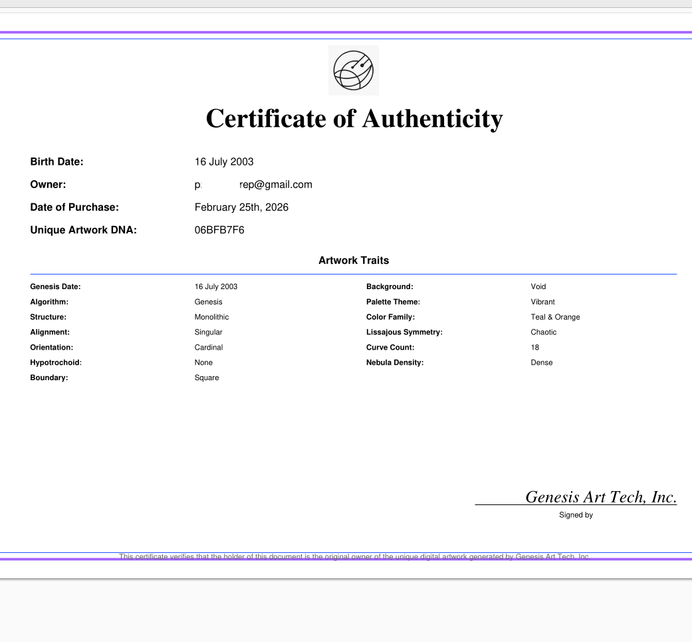Screen dimensions: 692x642
Task: Click the Algorithm label
Action: pyautogui.click(x=49, y=302)
